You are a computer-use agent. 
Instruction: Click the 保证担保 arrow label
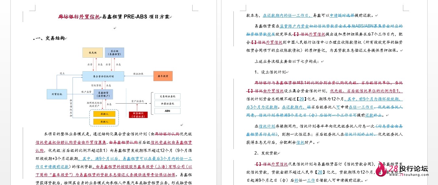tap(138, 74)
